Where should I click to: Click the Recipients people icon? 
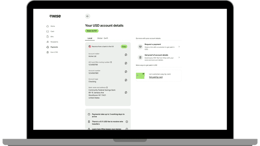pyautogui.click(x=47, y=42)
